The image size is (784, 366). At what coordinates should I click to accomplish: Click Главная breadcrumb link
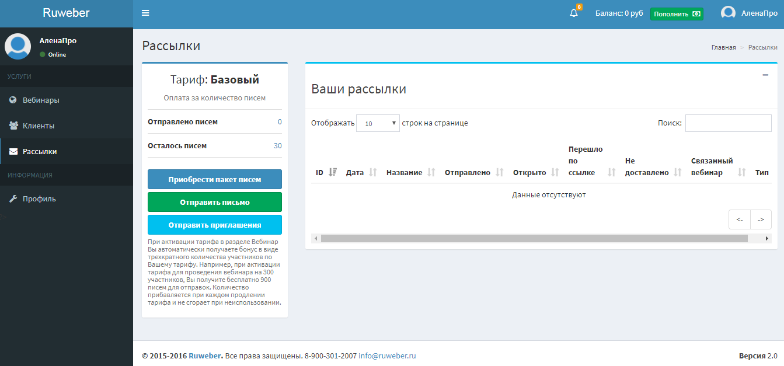point(723,47)
